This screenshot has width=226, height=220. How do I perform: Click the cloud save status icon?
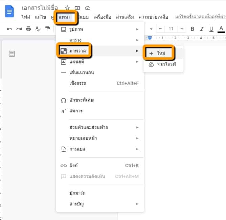88,8
